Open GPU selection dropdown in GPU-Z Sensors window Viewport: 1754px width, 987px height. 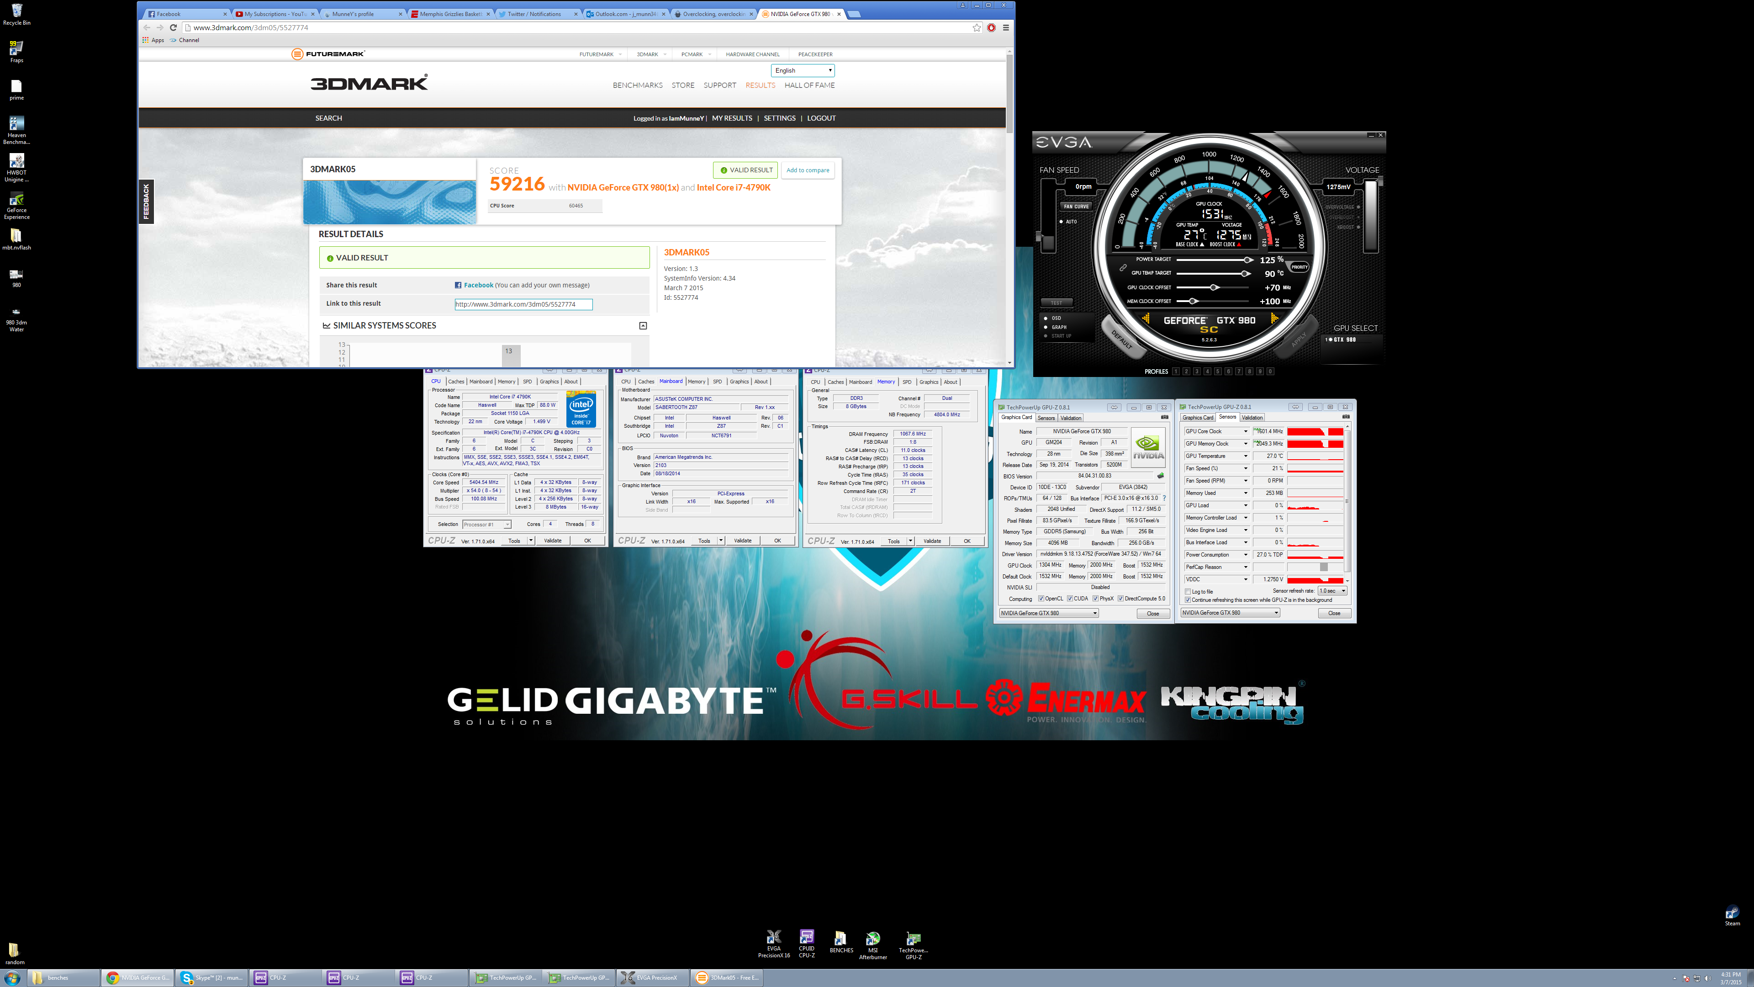click(x=1231, y=612)
